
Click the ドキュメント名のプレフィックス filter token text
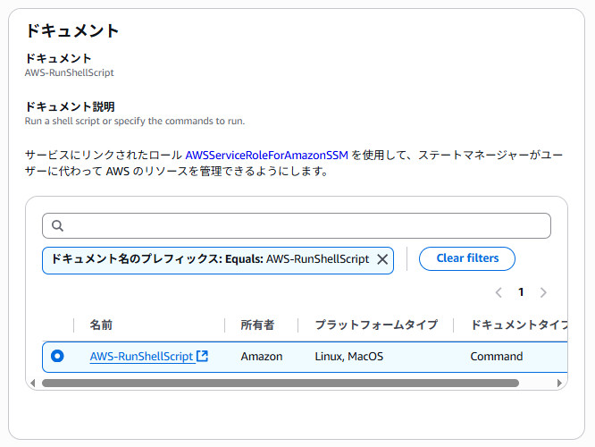point(210,259)
